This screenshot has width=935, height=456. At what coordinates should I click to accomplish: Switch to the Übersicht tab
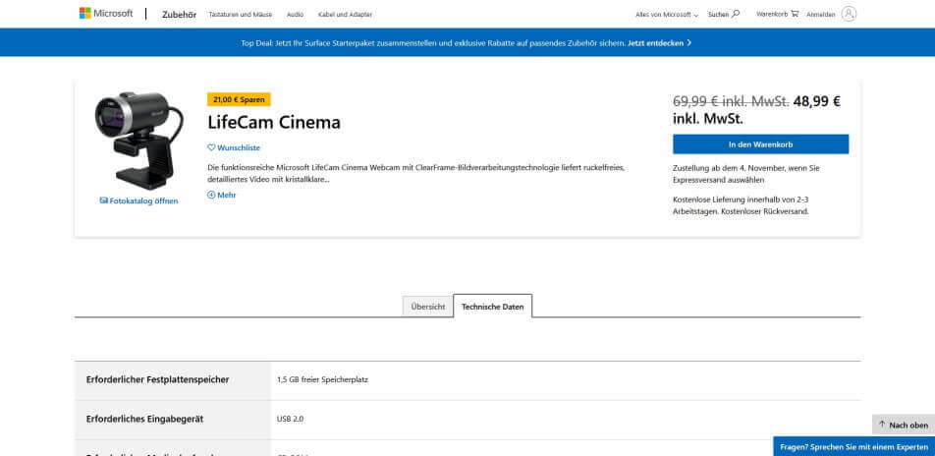[x=427, y=307]
